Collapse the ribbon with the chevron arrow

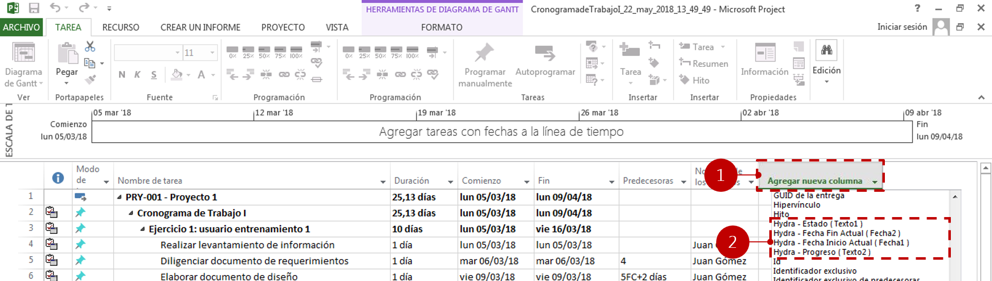[981, 98]
